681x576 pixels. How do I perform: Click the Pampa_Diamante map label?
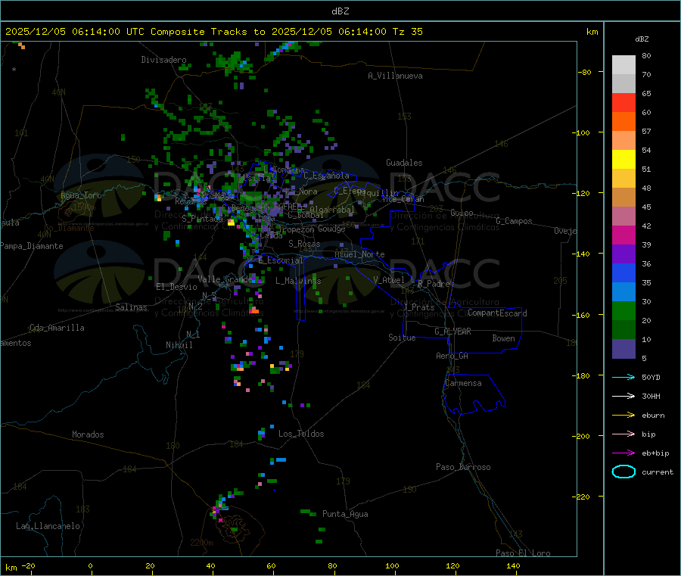point(32,246)
